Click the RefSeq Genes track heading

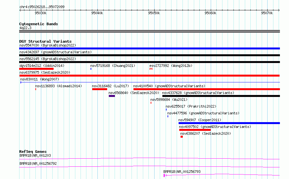(33, 152)
